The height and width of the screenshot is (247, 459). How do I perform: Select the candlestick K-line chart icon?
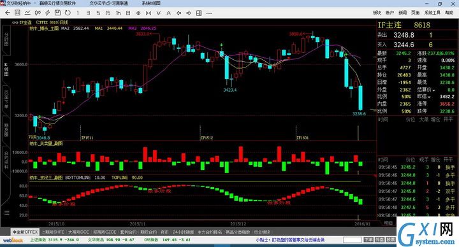tap(38, 13)
